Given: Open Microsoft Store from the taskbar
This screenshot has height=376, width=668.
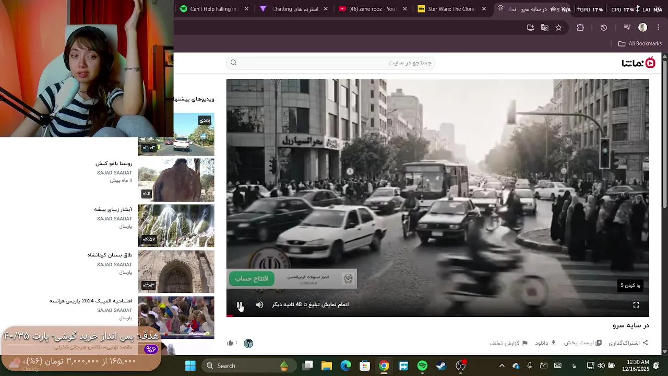Looking at the screenshot, I should click(365, 366).
